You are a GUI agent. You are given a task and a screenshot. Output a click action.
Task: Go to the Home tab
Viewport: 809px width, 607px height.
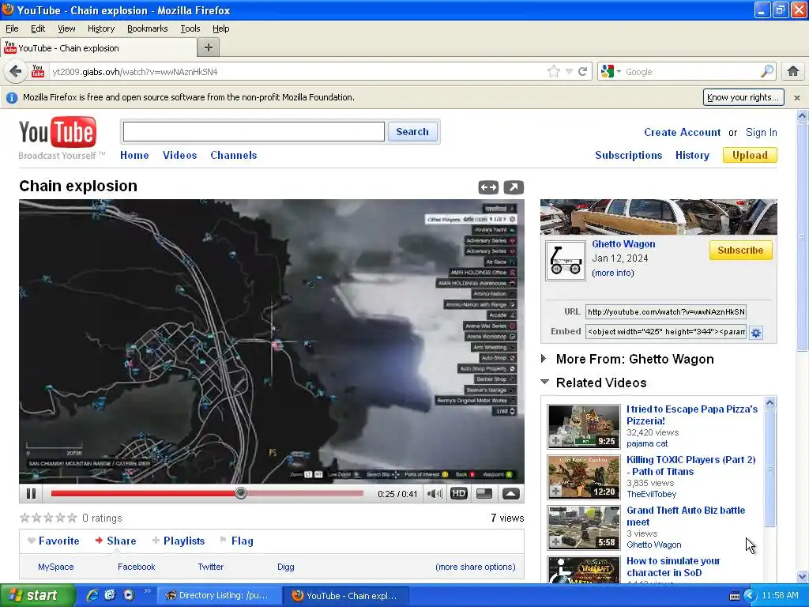(134, 156)
